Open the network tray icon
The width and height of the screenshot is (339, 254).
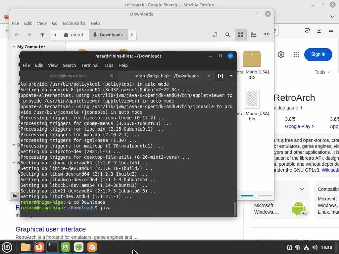click(306, 247)
